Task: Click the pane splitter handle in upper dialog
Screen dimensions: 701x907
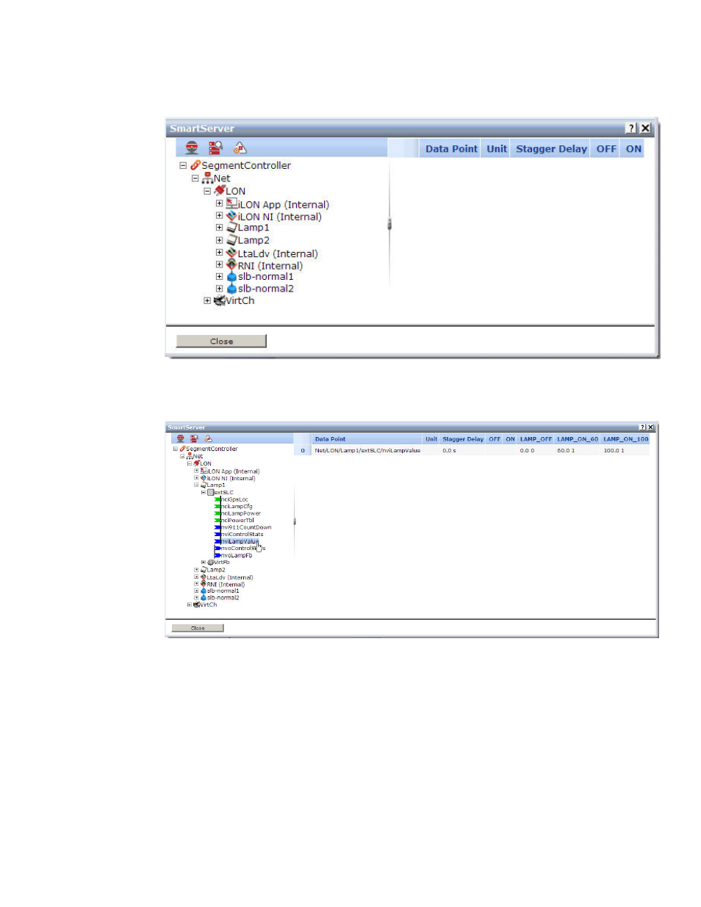Action: point(389,224)
